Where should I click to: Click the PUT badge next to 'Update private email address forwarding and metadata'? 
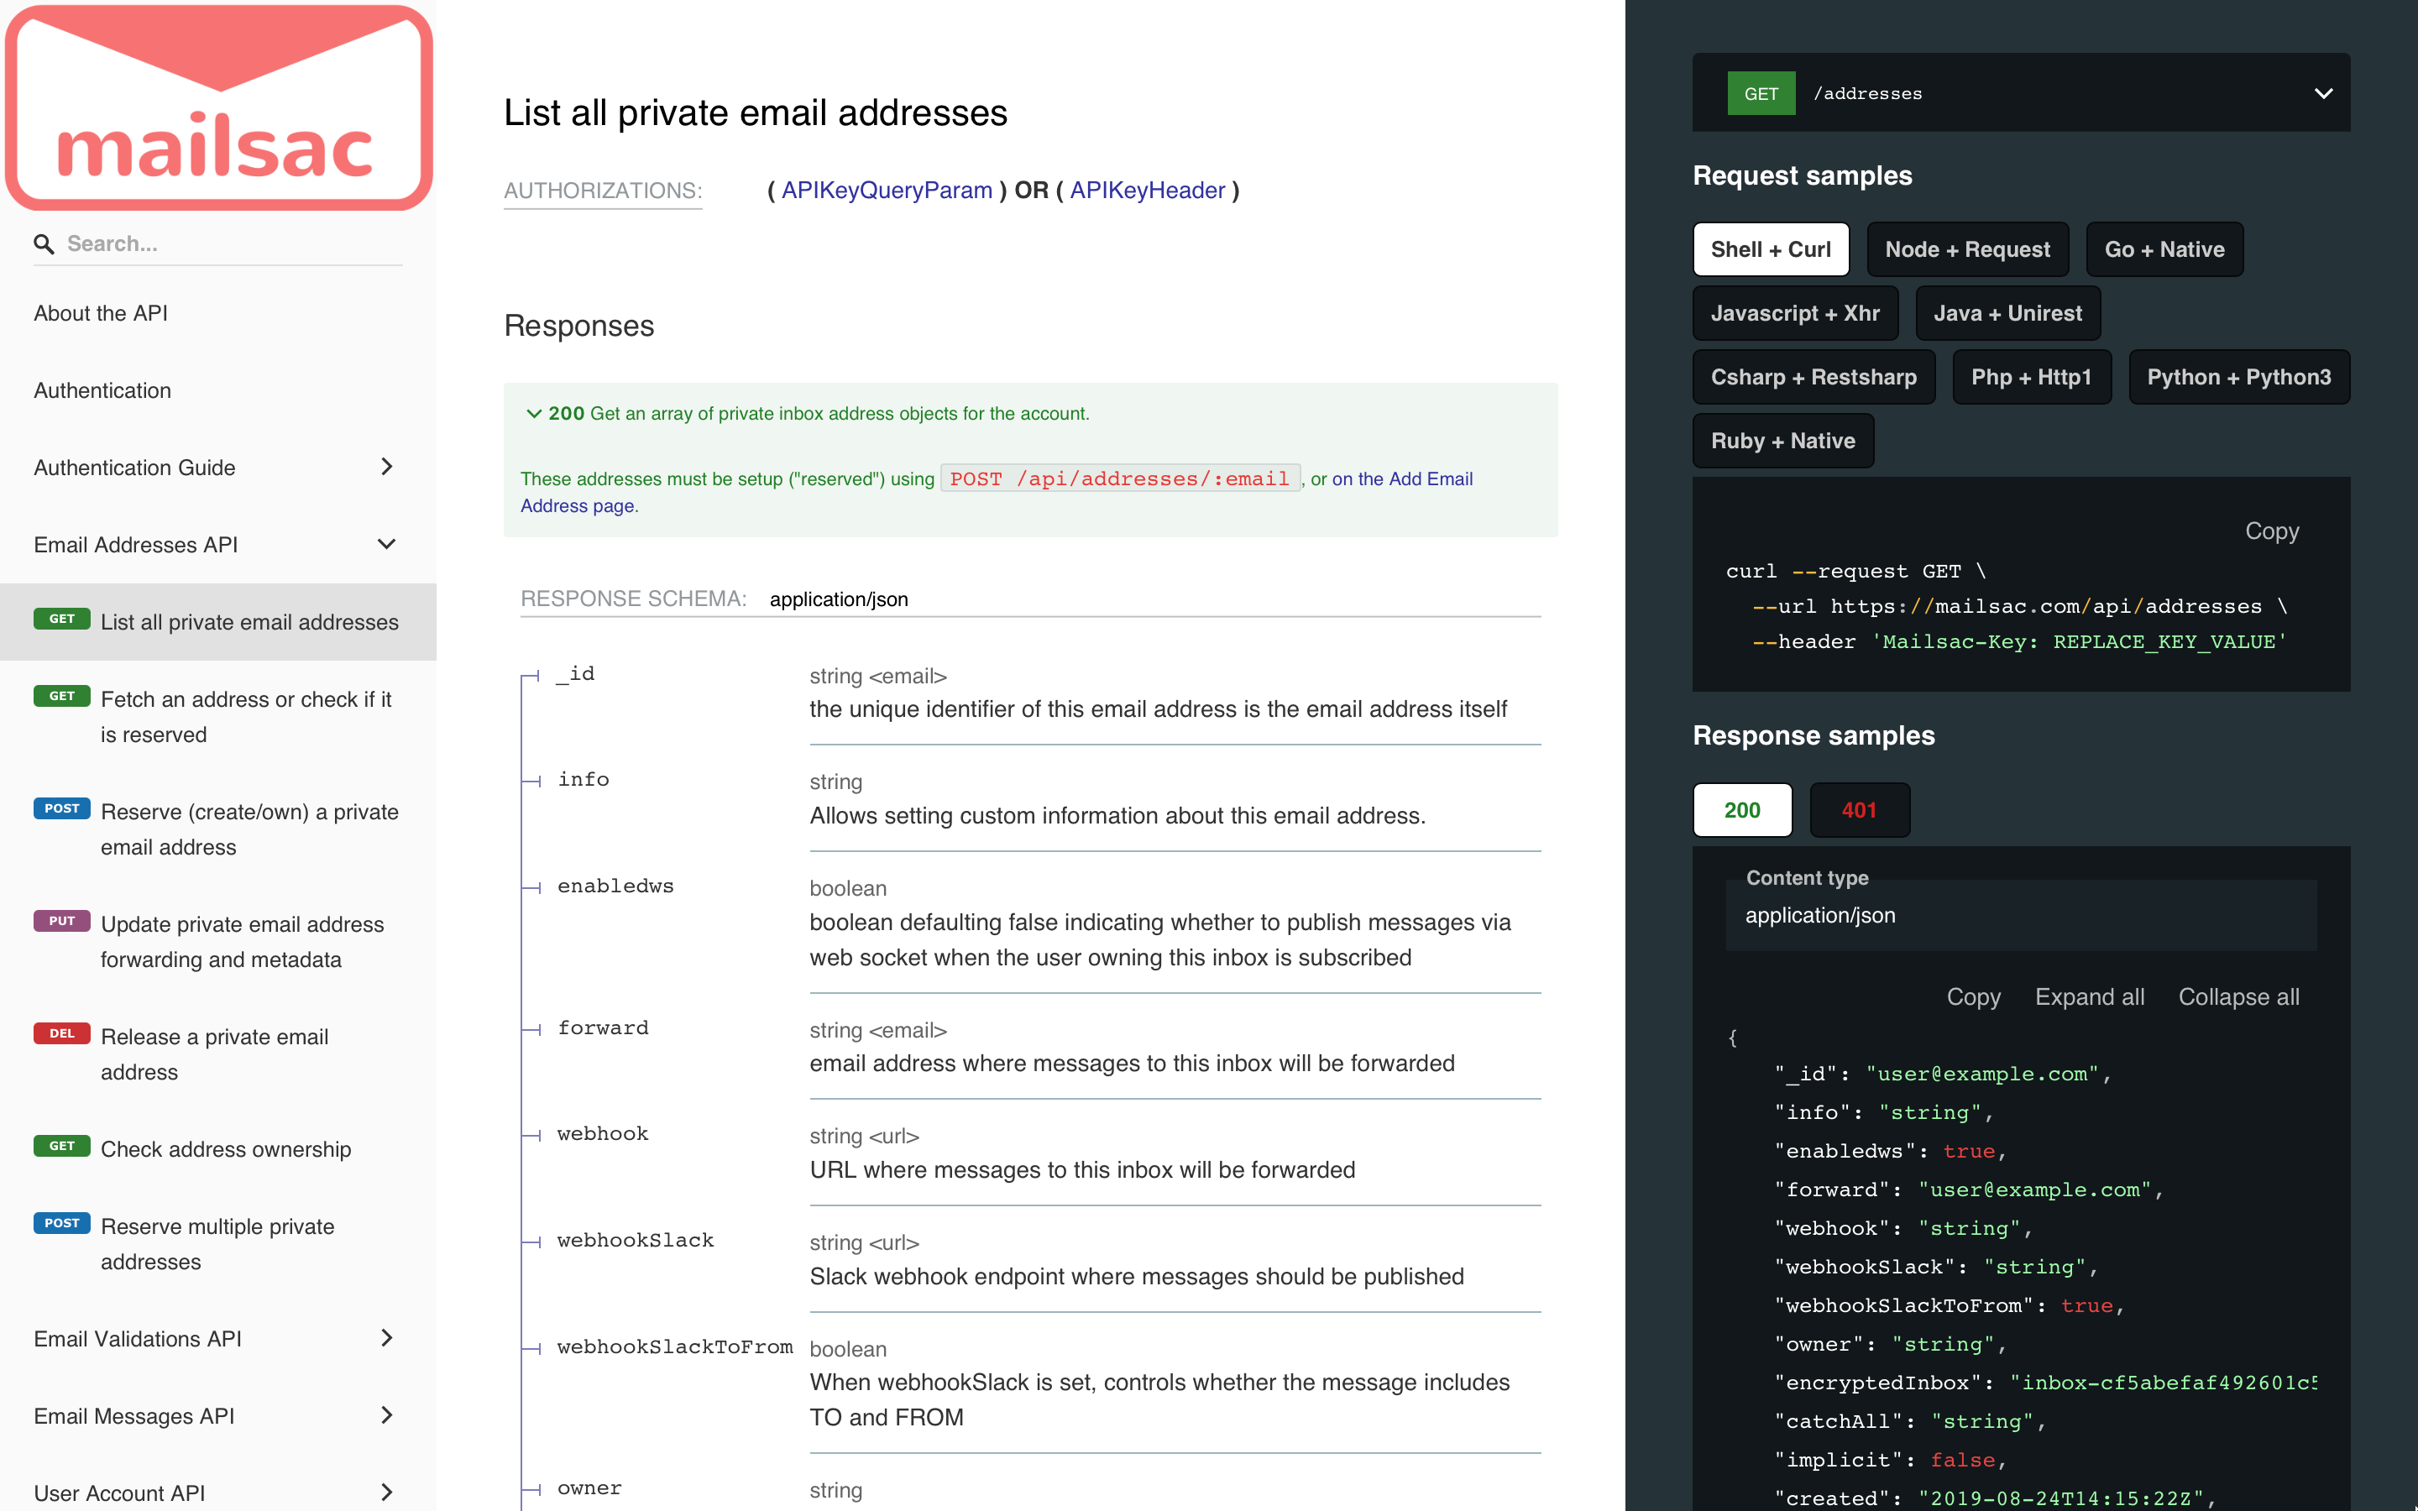tap(62, 920)
